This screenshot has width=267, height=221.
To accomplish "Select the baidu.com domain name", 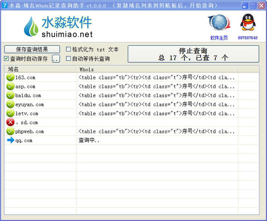I will [28, 96].
